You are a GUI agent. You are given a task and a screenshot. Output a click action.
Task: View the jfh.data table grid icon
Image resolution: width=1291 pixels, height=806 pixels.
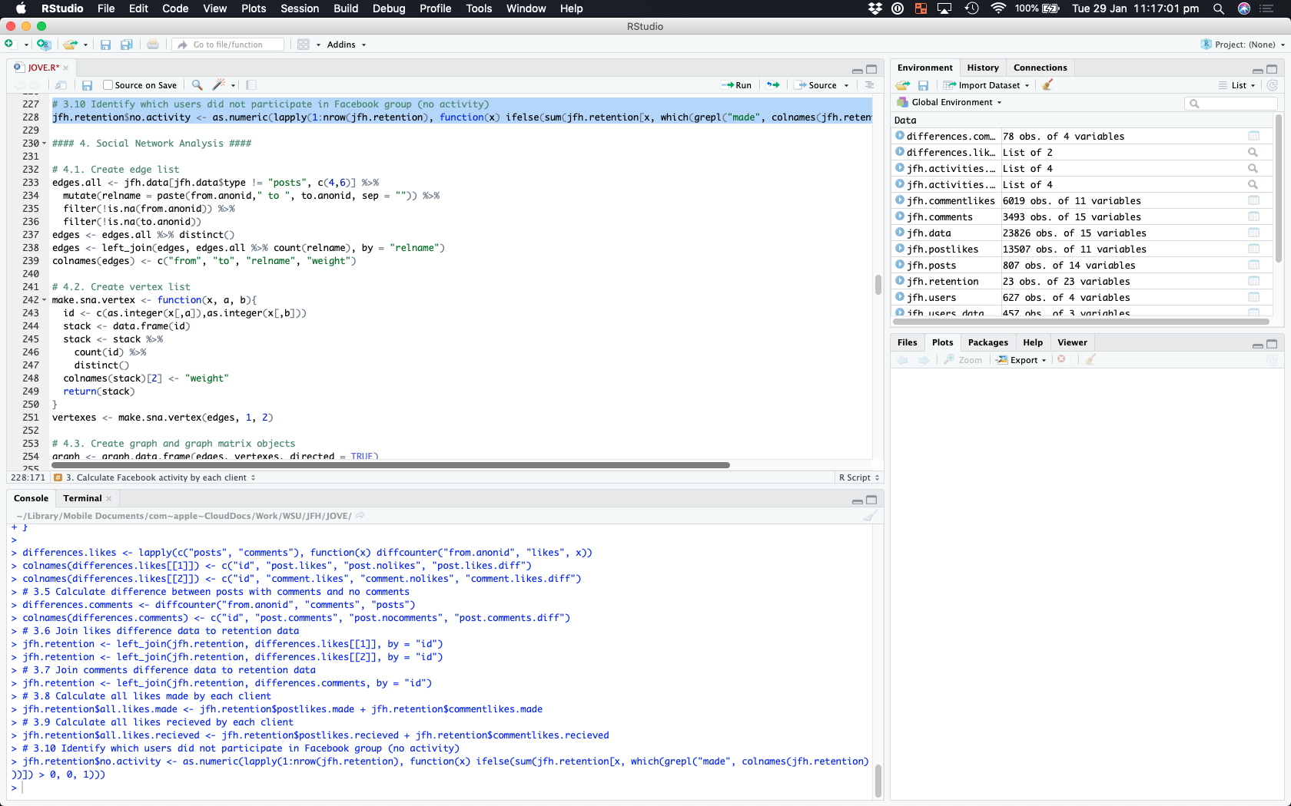[x=1253, y=233]
